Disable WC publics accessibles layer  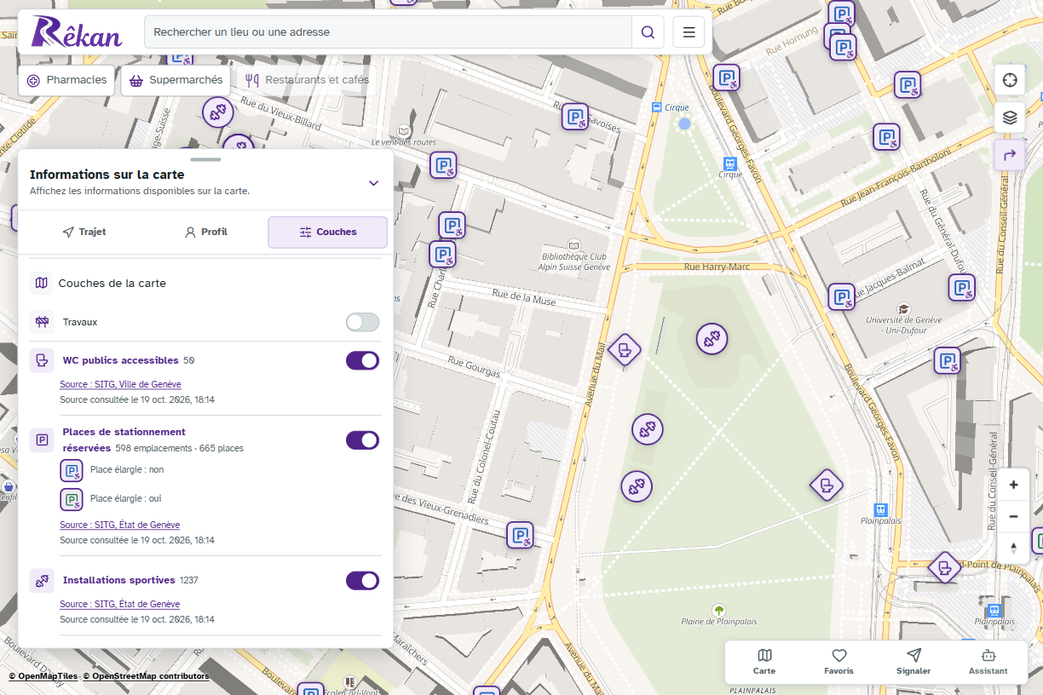point(362,360)
